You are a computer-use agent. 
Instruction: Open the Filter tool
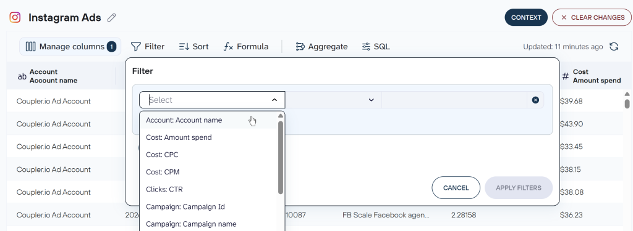coord(148,47)
